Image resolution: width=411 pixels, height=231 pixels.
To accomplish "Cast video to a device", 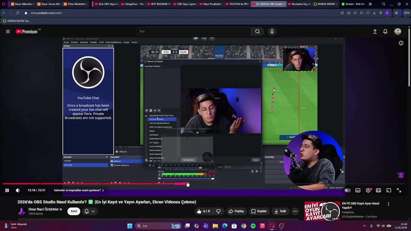I will [x=389, y=190].
